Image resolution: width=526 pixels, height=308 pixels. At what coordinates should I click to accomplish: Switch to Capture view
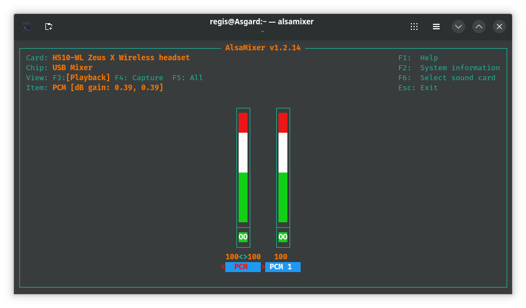click(x=139, y=78)
